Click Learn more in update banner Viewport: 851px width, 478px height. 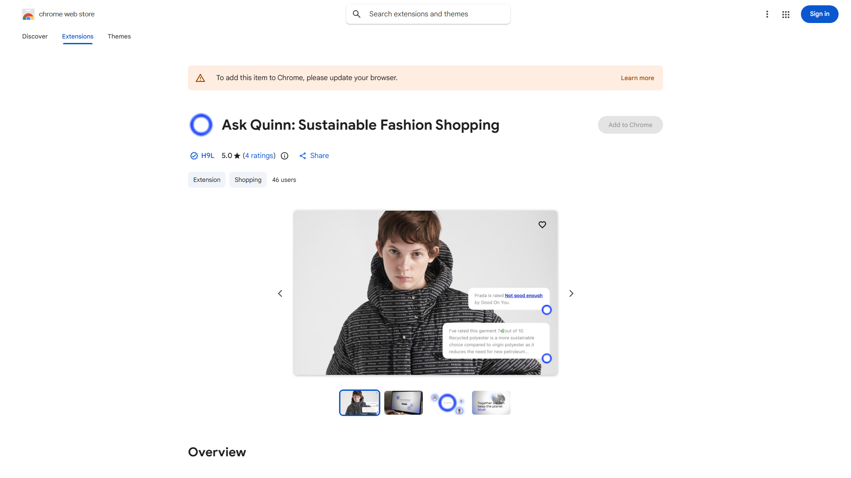[x=637, y=78]
